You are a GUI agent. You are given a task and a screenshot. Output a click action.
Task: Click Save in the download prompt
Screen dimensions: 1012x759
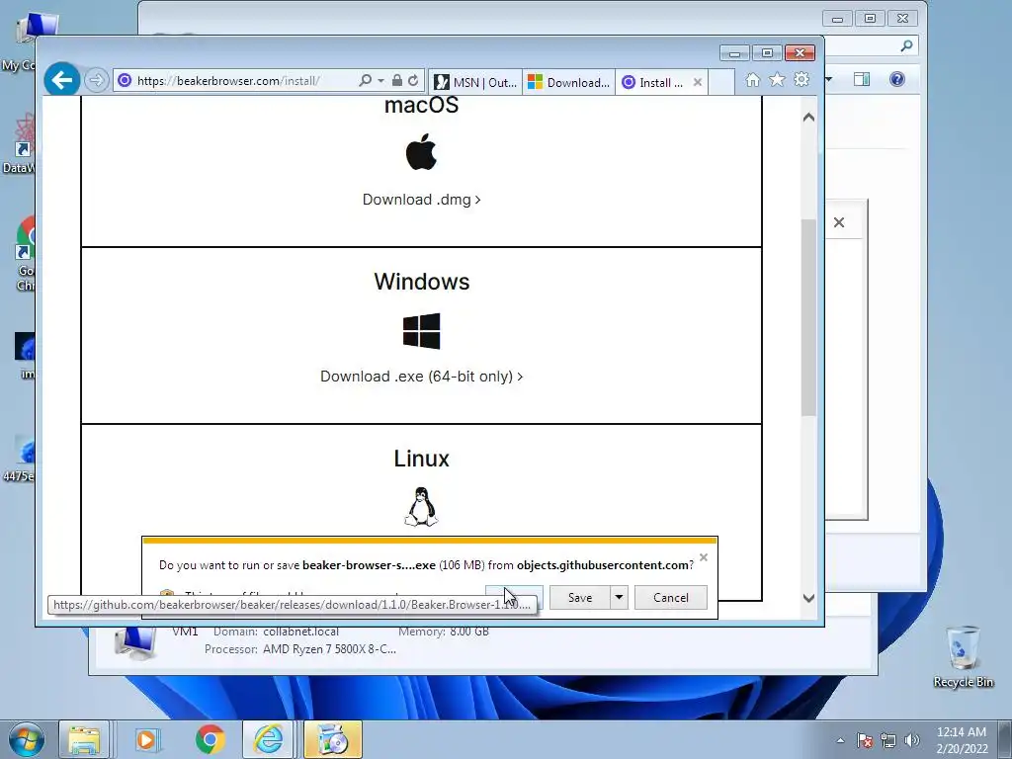(x=579, y=598)
